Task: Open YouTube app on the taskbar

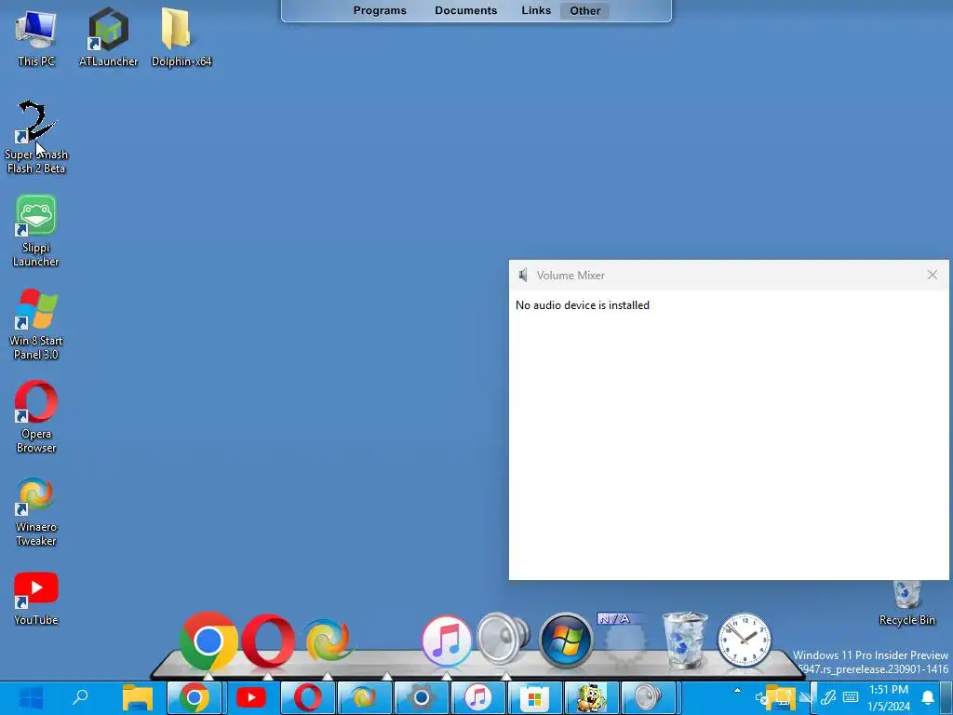Action: tap(251, 697)
